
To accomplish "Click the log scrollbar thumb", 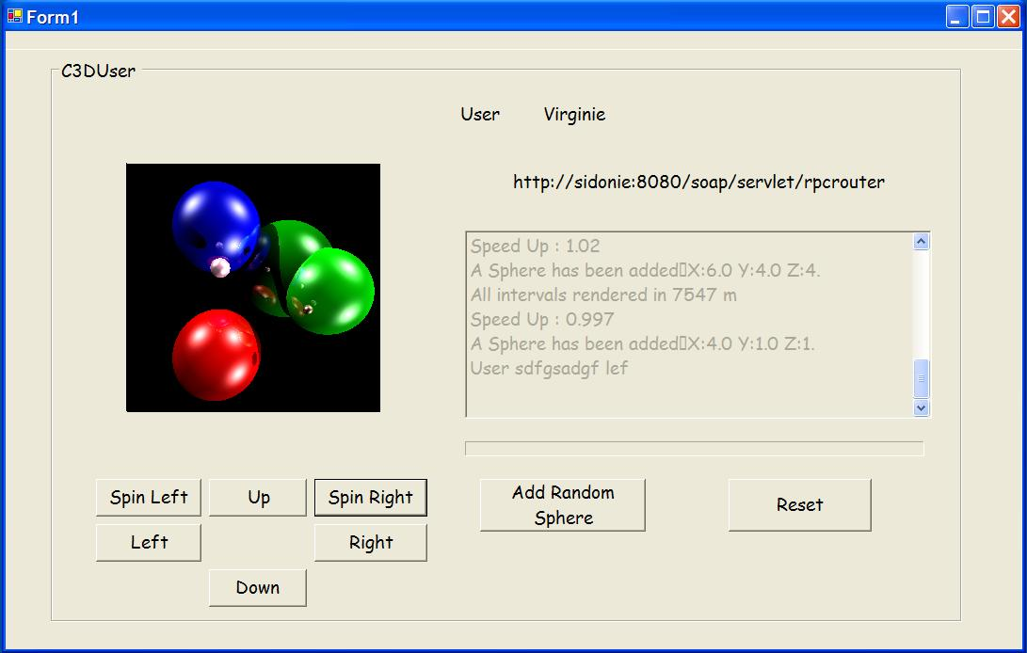I will click(921, 378).
